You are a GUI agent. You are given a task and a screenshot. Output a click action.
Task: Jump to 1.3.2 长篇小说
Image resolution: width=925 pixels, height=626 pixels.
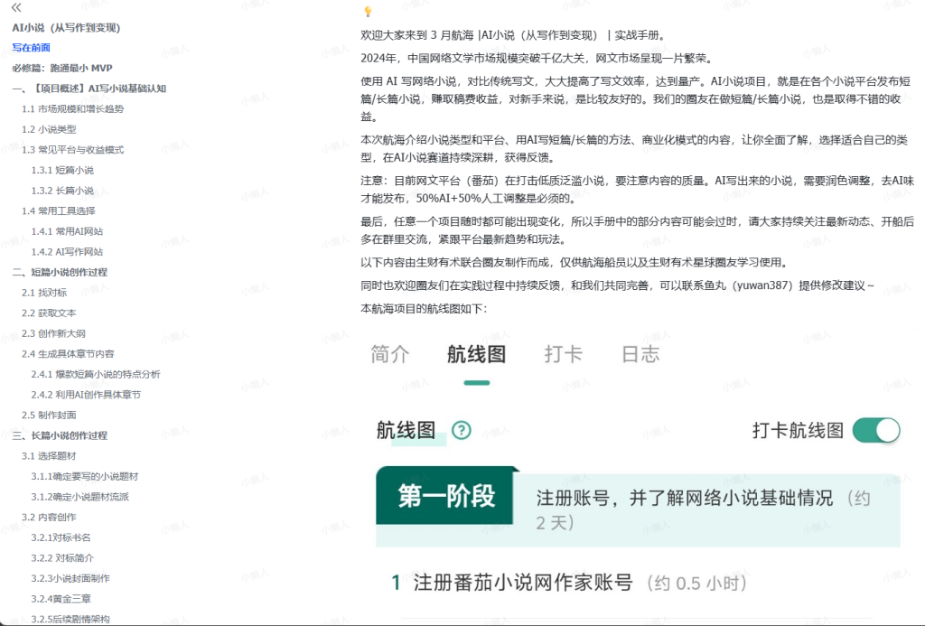(x=62, y=191)
